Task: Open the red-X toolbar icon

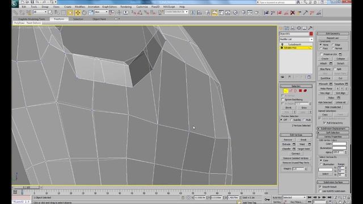Action: 293,12
